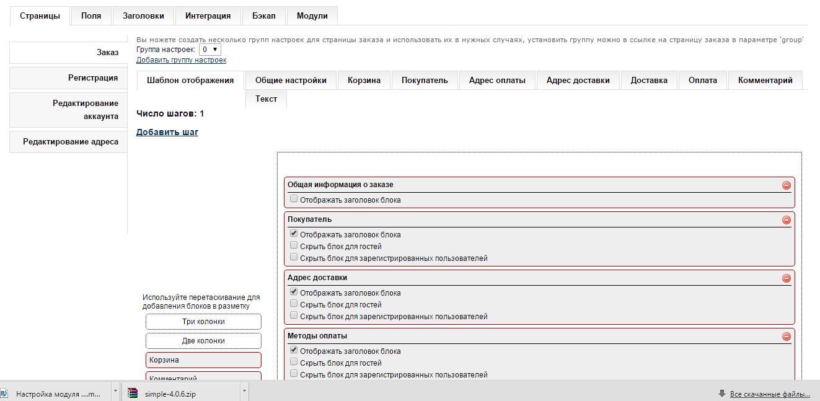
Task: Expand options arrow for Настройка модуля download
Action: 115,392
